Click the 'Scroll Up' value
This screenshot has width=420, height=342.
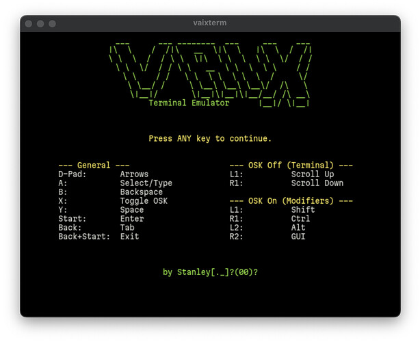(313, 174)
